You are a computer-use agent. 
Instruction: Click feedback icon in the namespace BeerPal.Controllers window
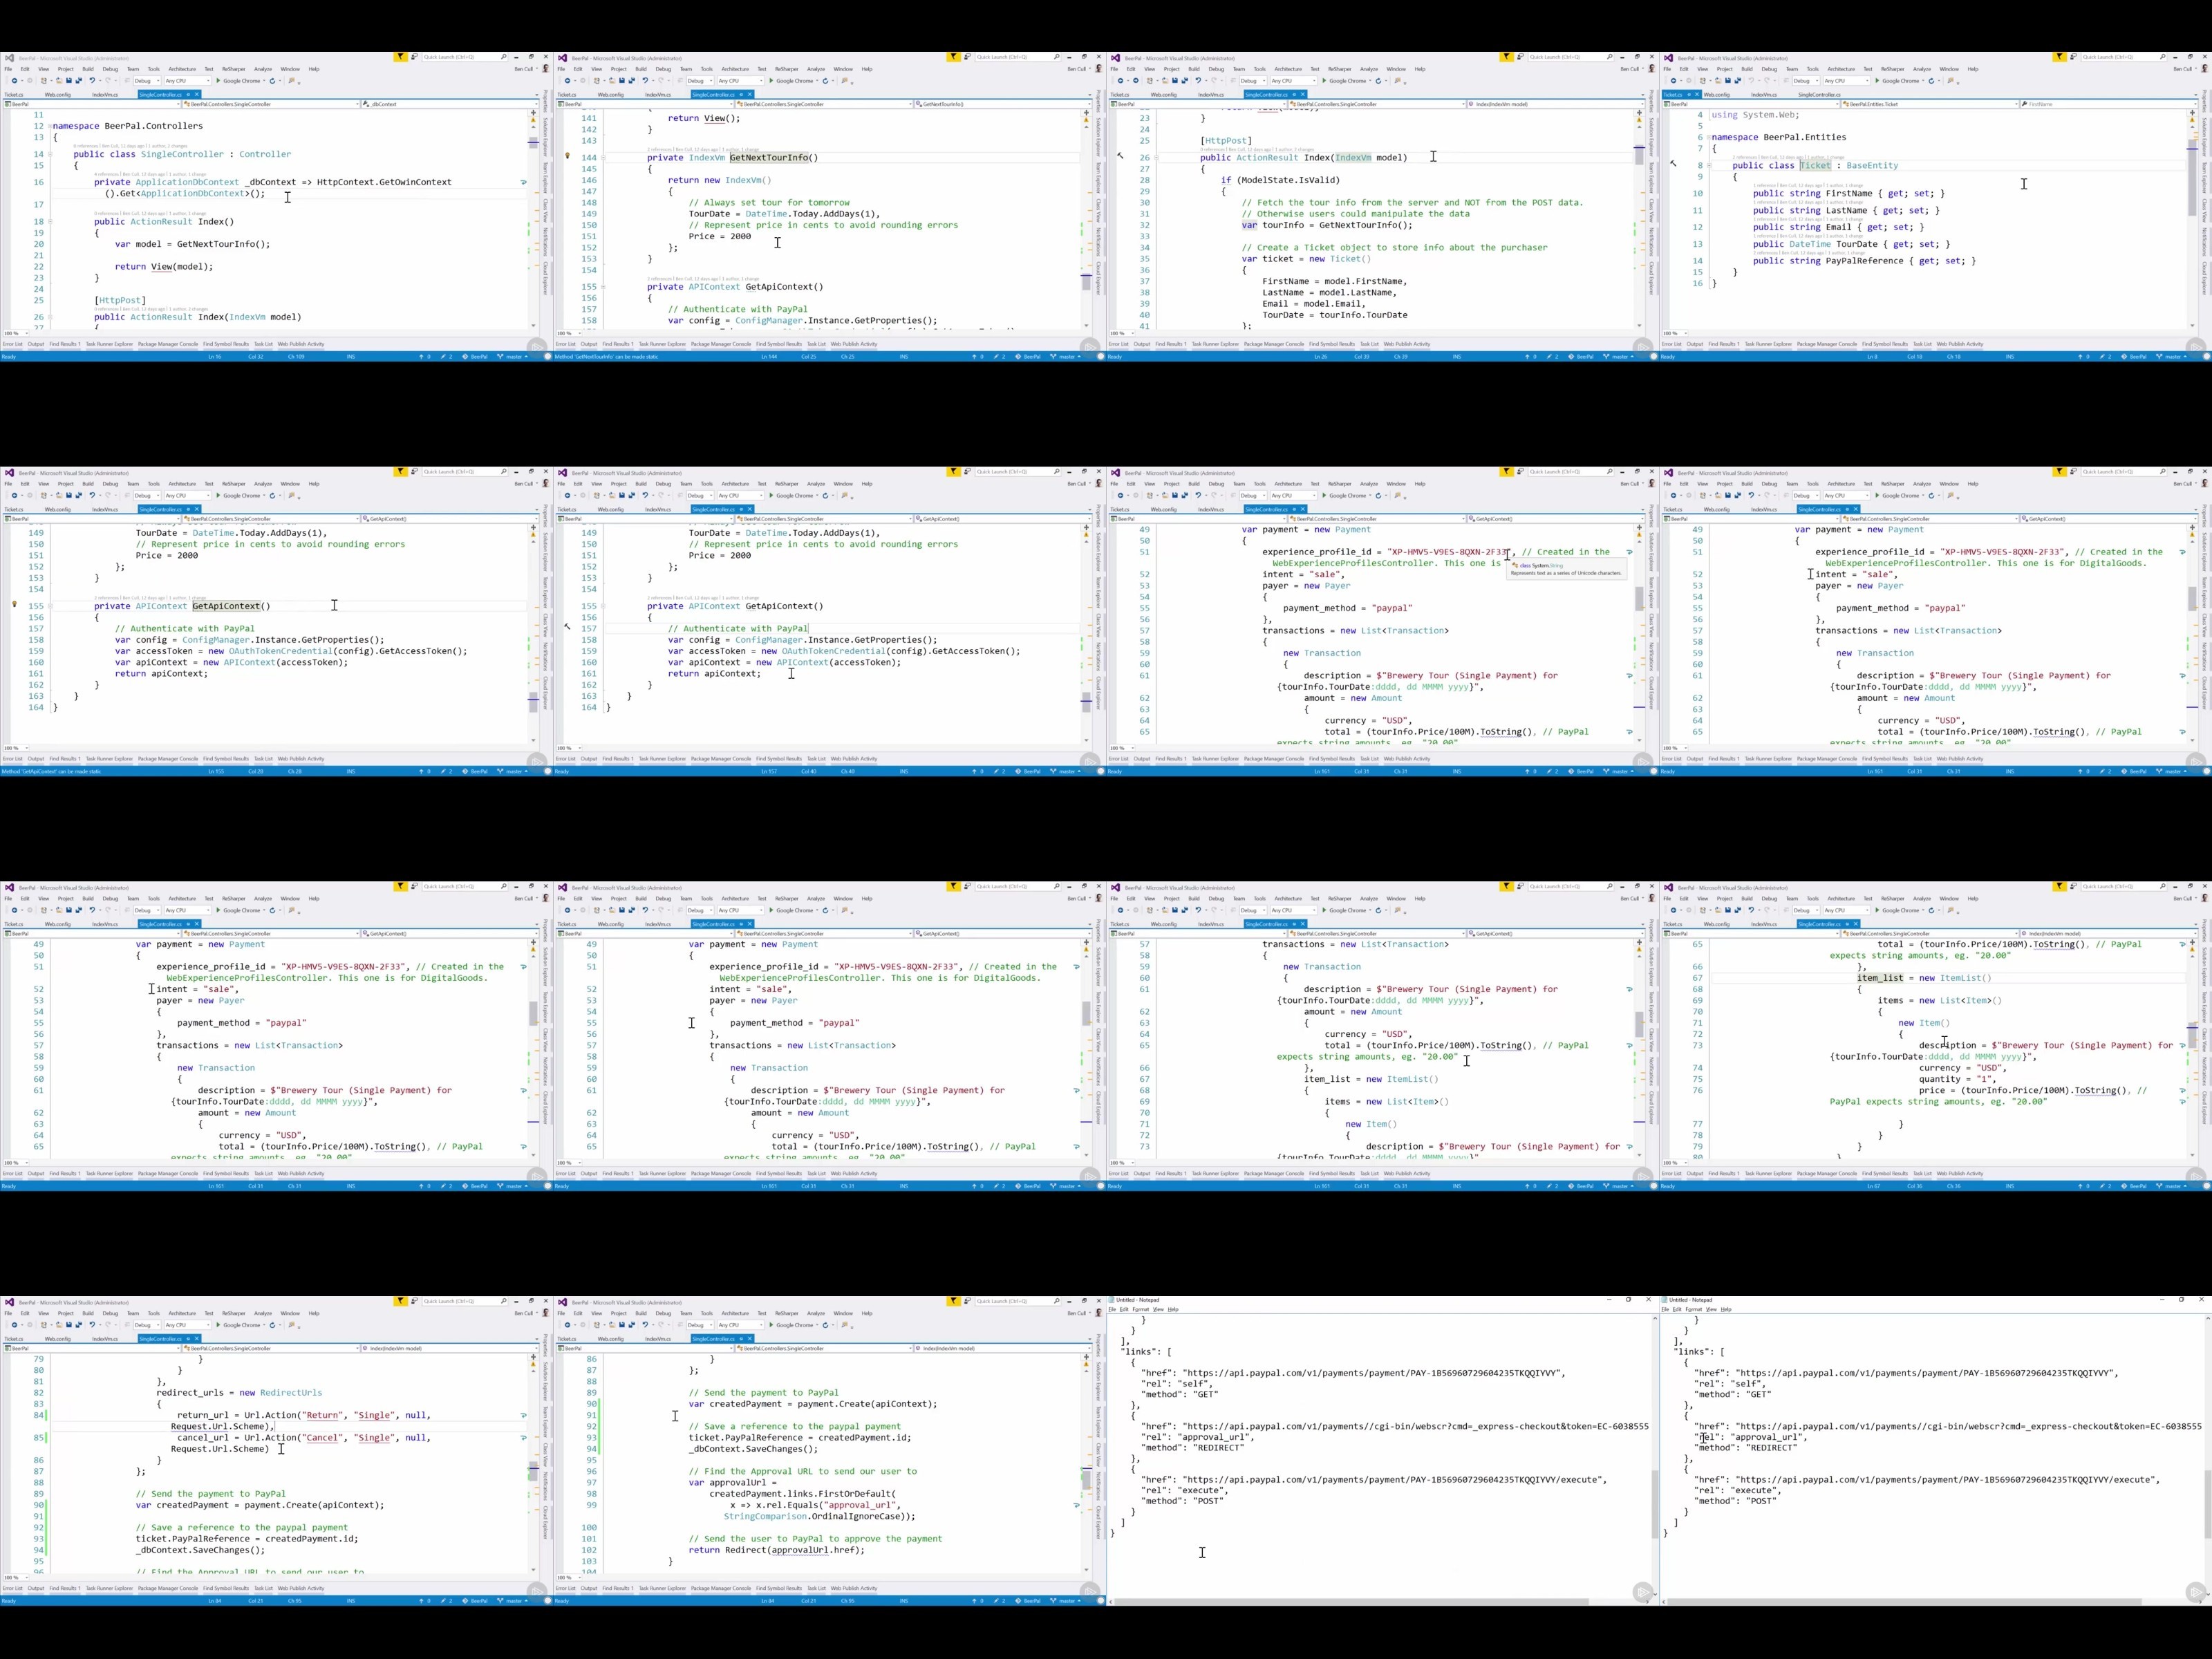[414, 57]
